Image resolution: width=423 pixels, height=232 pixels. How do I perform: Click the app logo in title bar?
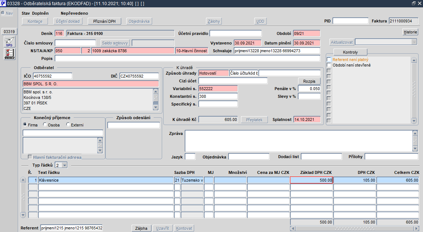point(3,4)
